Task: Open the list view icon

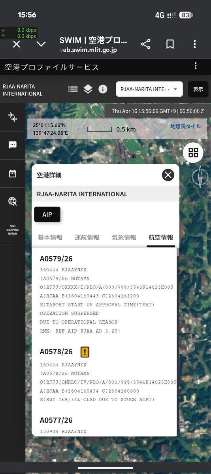Action: (x=73, y=89)
